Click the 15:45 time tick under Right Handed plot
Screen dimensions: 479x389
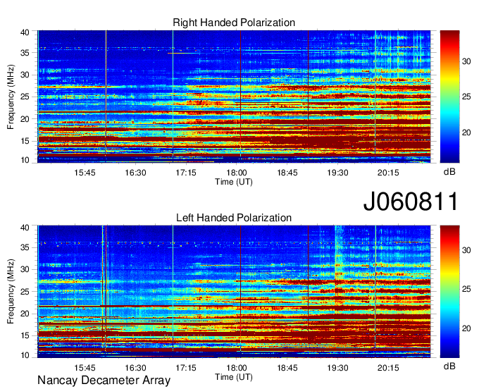pos(85,173)
